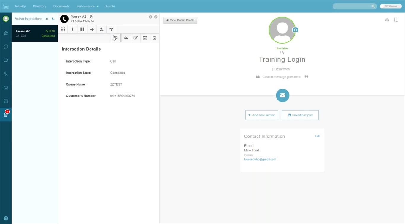This screenshot has height=224, width=405.
Task: Open the Admin menu
Action: [x=110, y=6]
